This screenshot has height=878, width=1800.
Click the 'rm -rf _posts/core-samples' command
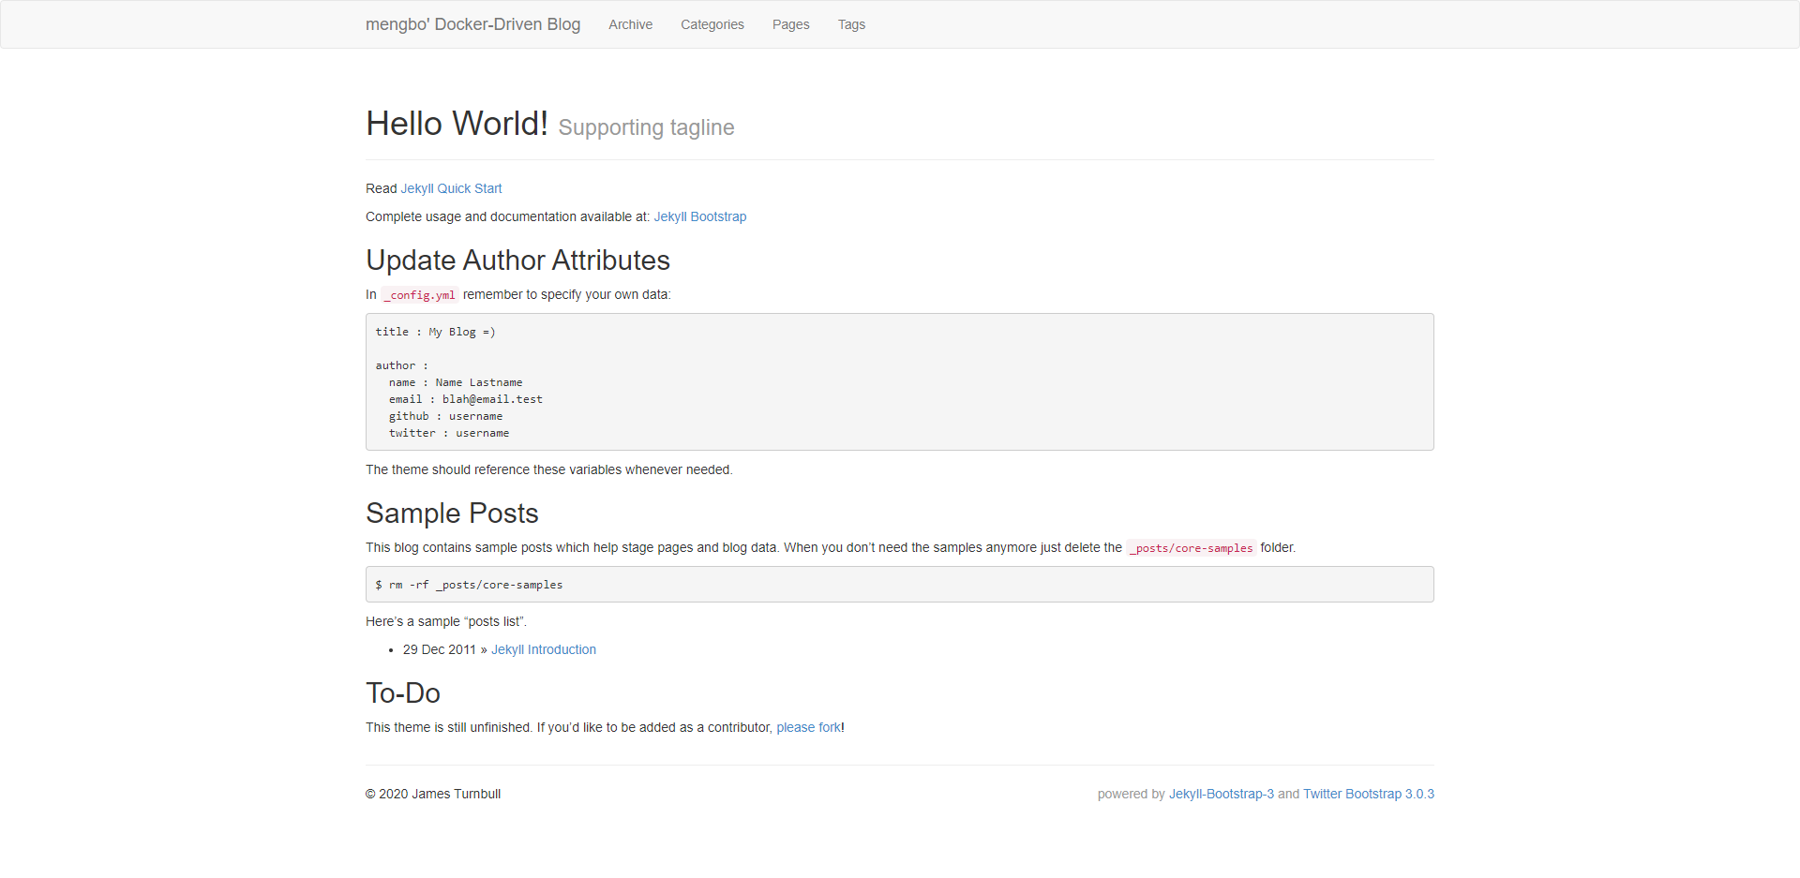pyautogui.click(x=475, y=585)
